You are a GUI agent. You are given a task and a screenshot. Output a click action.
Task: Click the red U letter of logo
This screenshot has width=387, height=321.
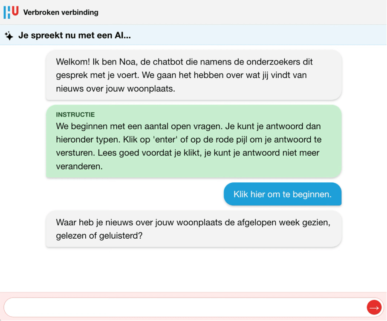(15, 11)
